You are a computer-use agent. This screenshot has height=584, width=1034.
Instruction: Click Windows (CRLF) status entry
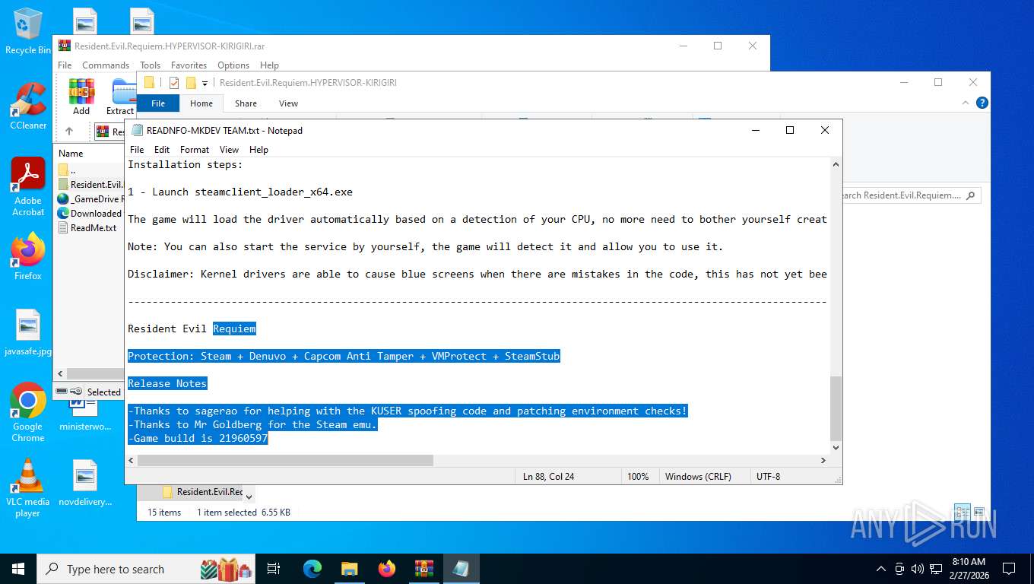coord(698,476)
